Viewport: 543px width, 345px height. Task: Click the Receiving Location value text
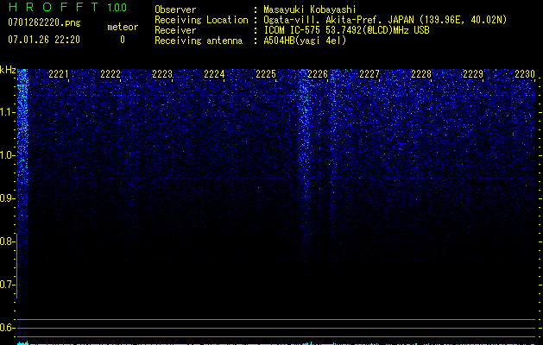[385, 20]
